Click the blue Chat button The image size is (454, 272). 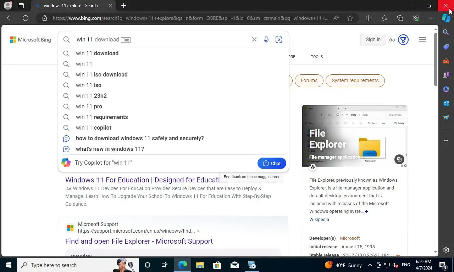pos(272,163)
